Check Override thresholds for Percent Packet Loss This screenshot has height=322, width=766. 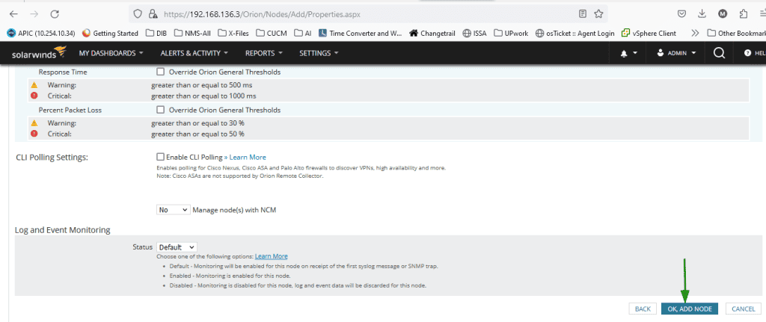click(x=160, y=110)
